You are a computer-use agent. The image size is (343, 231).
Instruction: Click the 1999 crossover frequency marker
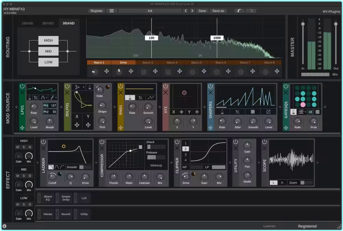pos(217,38)
